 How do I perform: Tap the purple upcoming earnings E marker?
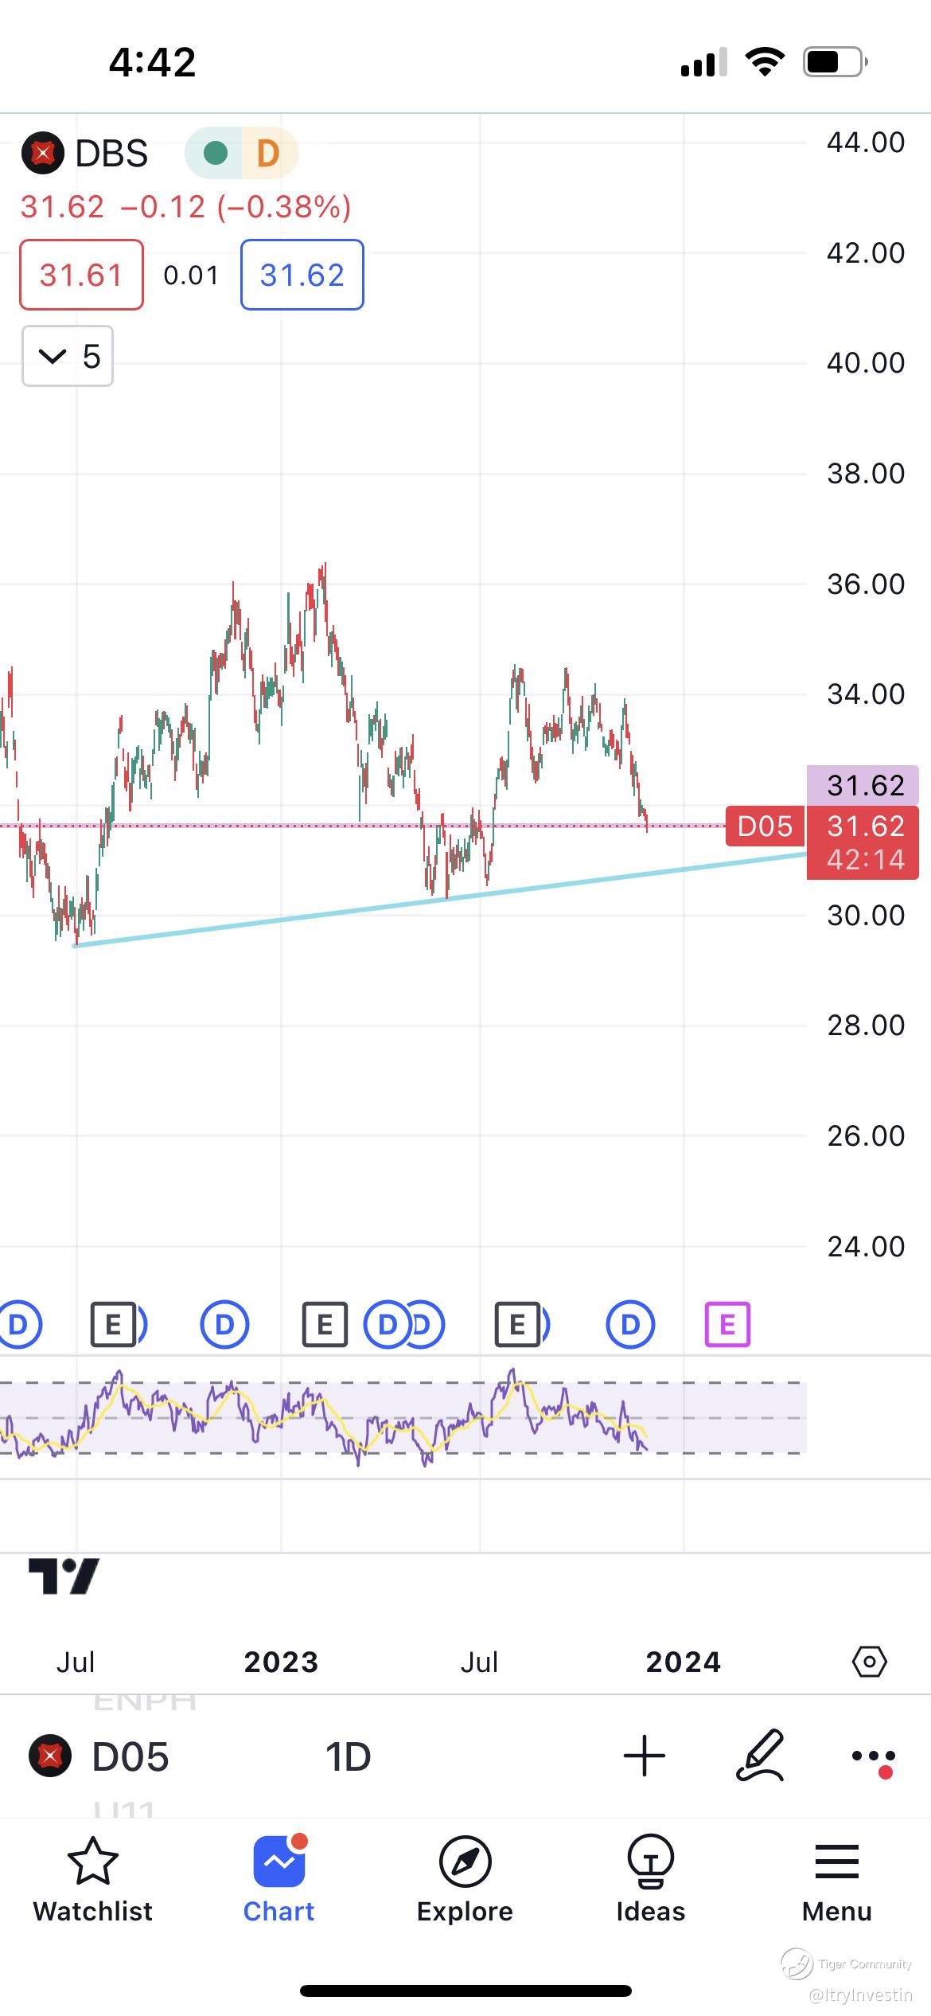pos(727,1325)
